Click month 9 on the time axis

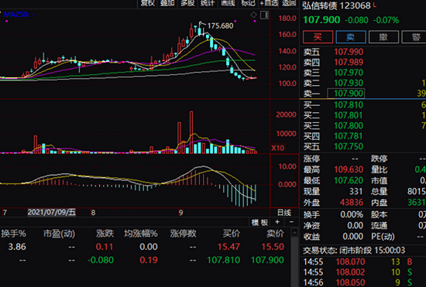[x=180, y=213]
